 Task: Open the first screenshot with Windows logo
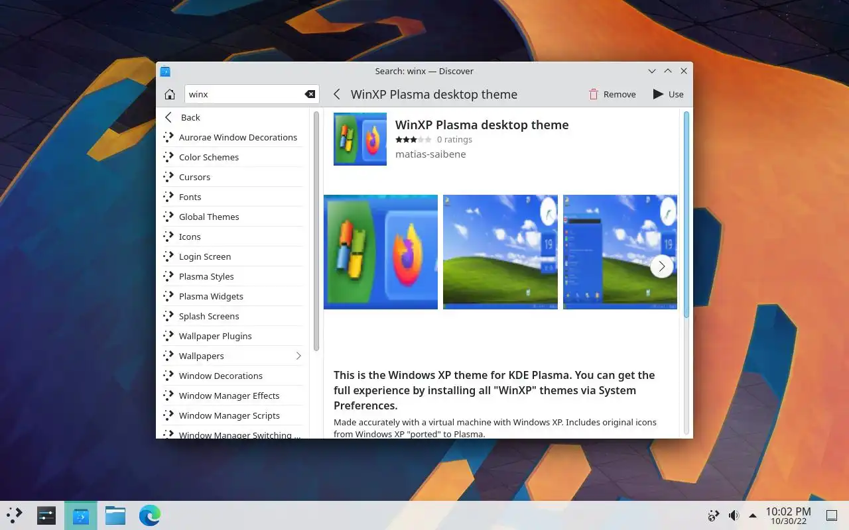(x=381, y=252)
